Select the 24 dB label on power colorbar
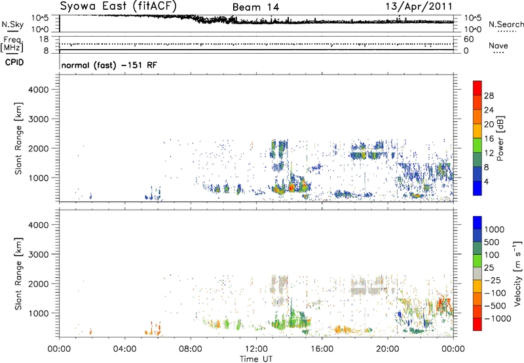Viewport: 524px width, 363px height. (x=489, y=110)
